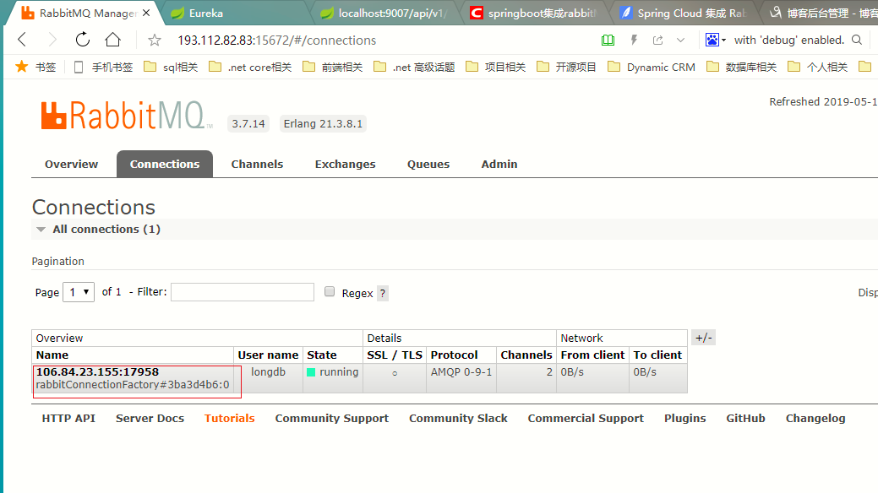
Task: Click the RabbitMQ logo
Action: [127, 116]
